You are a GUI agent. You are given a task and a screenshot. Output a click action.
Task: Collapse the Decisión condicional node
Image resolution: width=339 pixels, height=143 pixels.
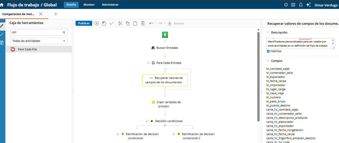(147, 121)
